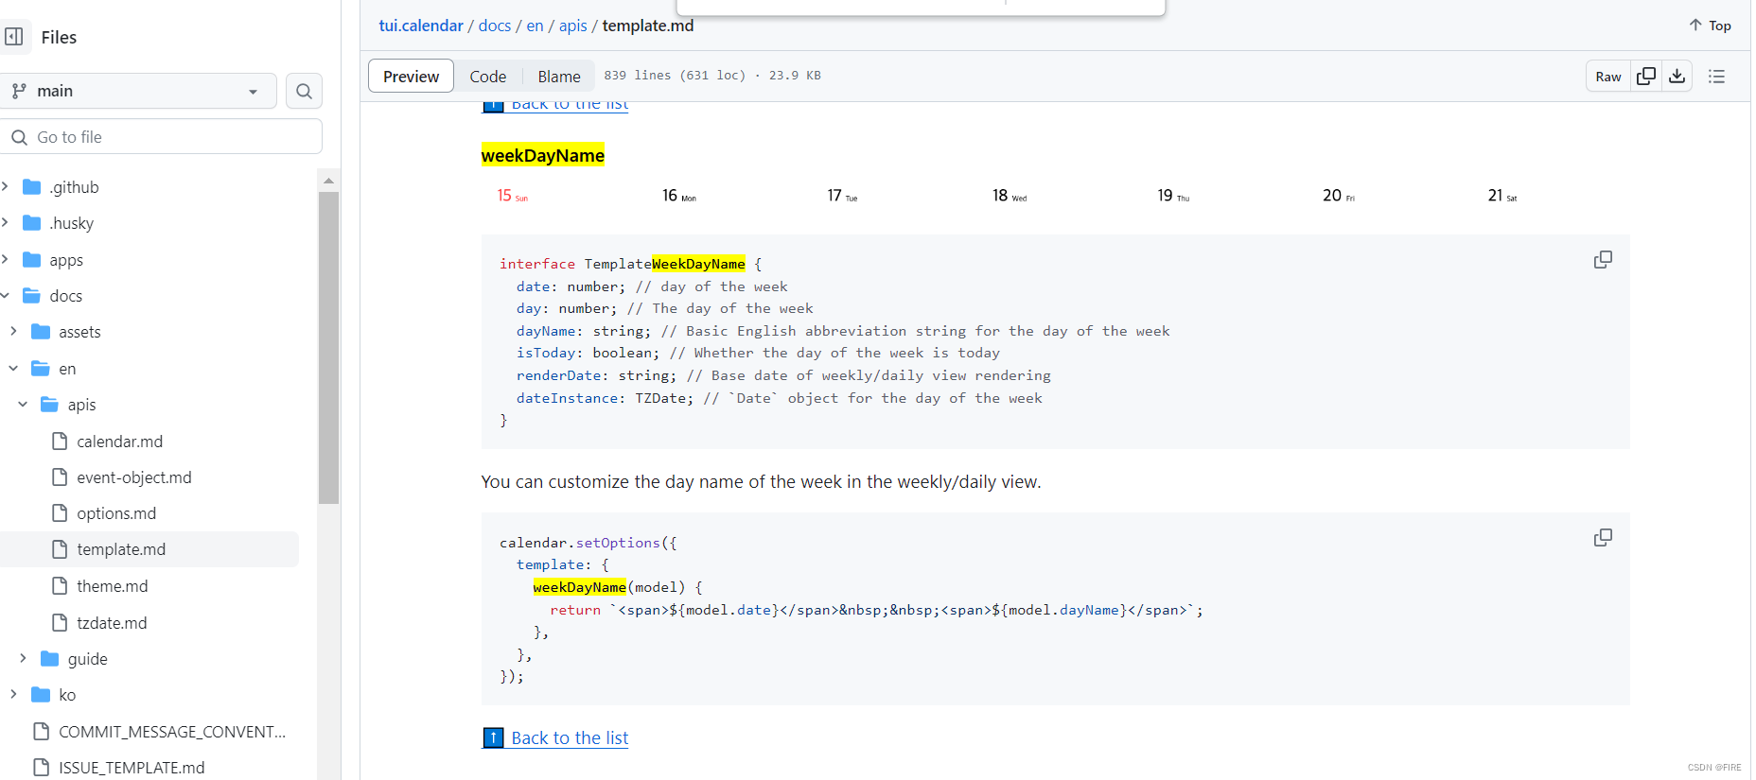Click the .github folder icon

click(x=32, y=187)
